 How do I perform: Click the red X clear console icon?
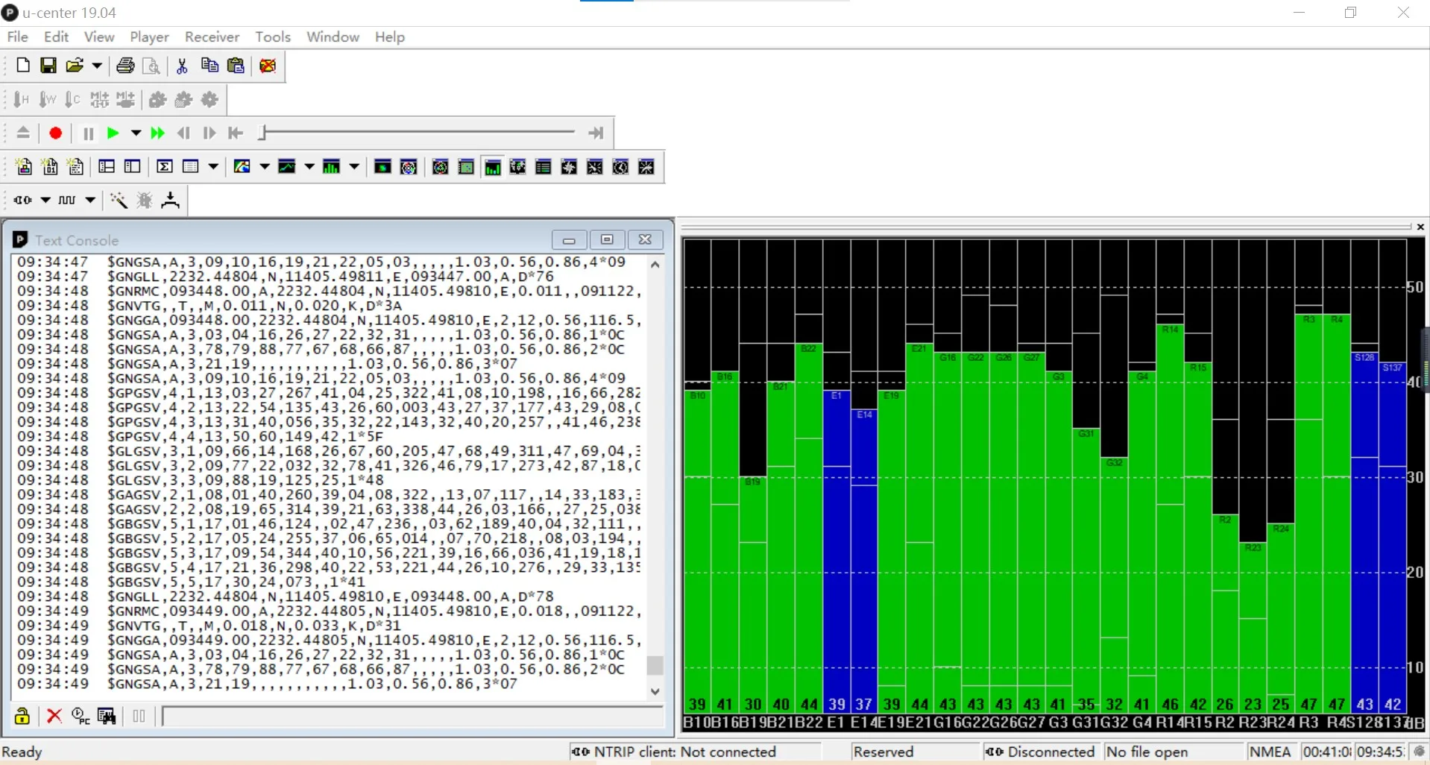(54, 717)
